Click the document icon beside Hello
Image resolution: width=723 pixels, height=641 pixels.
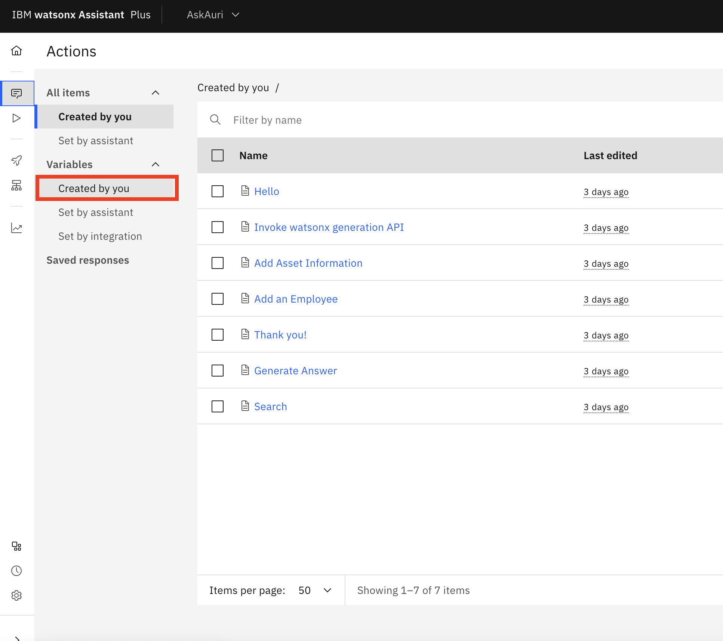tap(245, 191)
